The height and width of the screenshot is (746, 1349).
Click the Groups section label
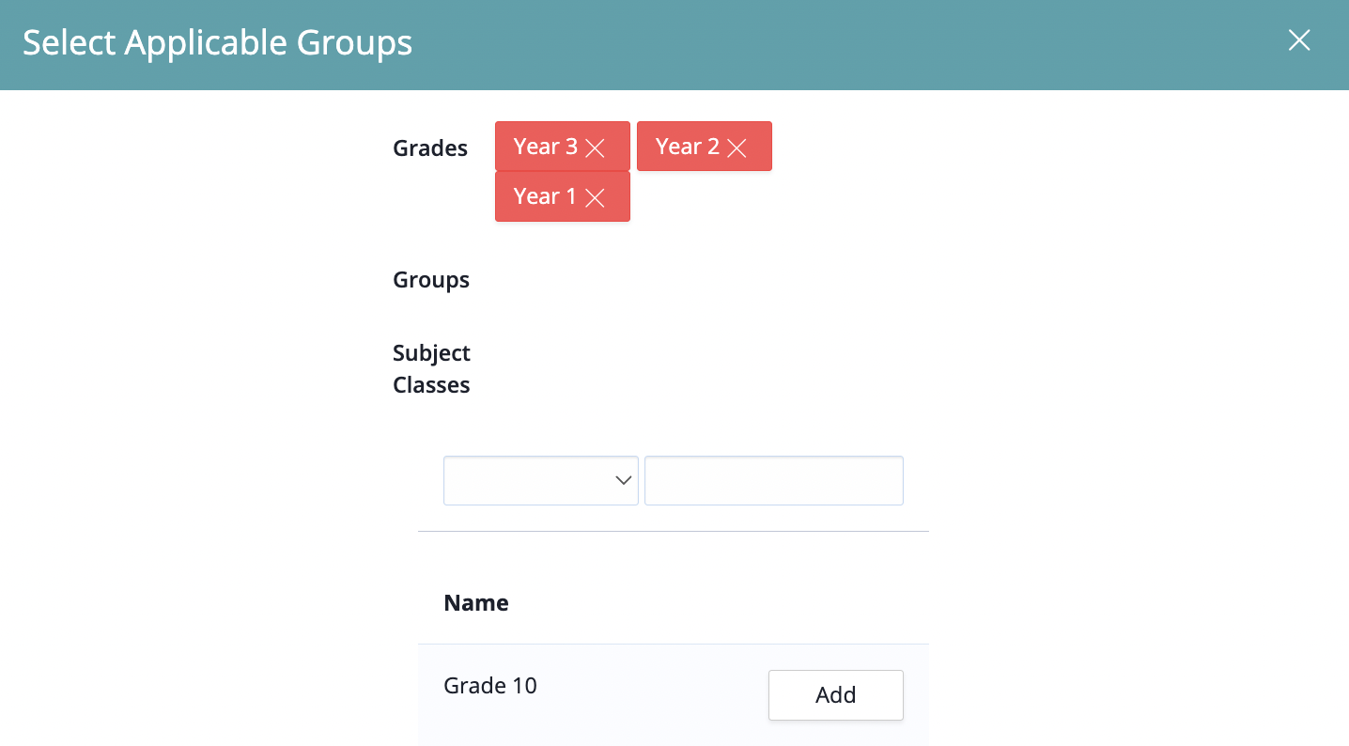tap(431, 280)
